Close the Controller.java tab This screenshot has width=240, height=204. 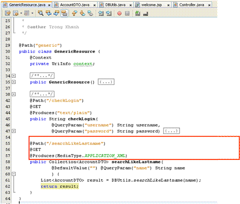point(209,5)
